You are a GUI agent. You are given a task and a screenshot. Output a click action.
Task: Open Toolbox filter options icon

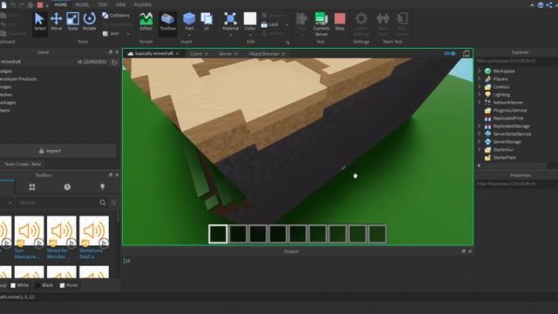click(114, 202)
